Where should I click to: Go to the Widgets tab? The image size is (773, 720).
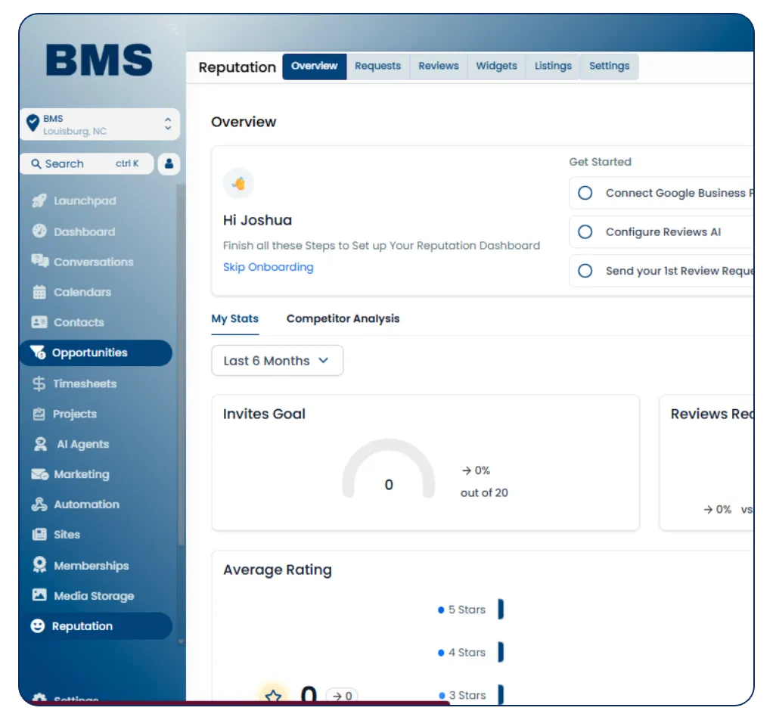[x=496, y=66]
